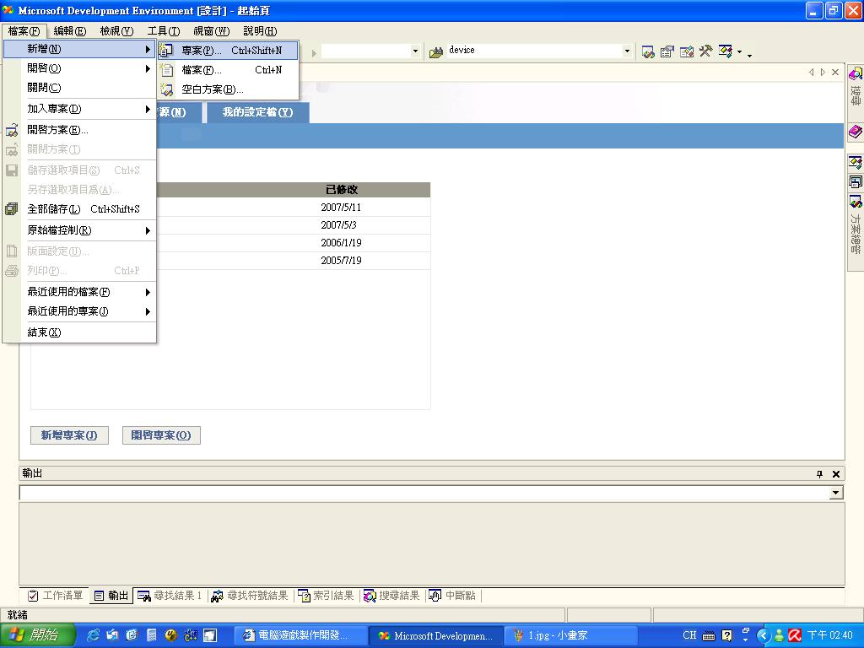
Task: Switch to the 尋找結果 1 tab
Action: (170, 596)
